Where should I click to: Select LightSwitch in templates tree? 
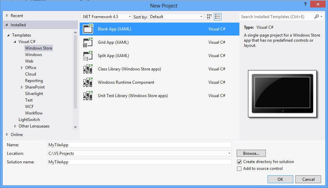click(29, 120)
